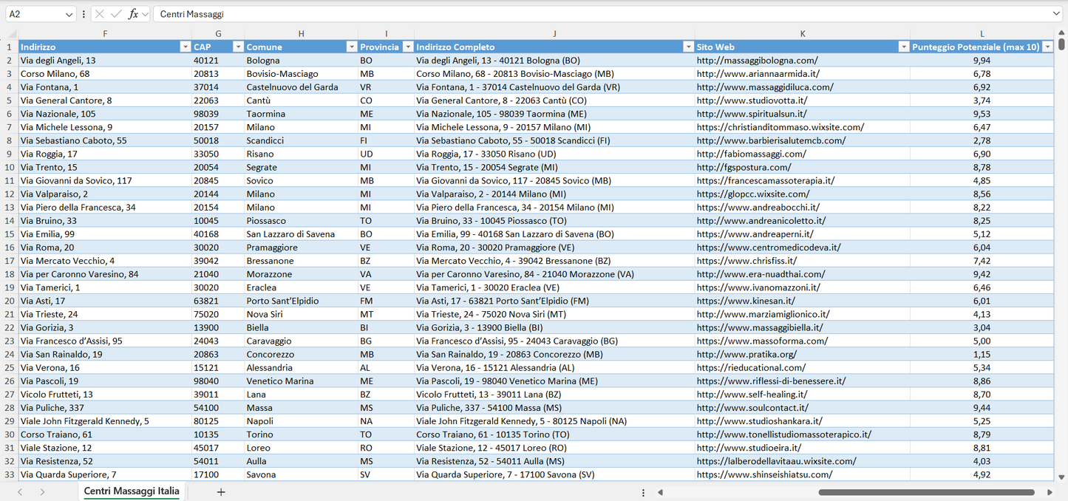
Task: Open the Insert Function (fx) dialog
Action: coord(133,14)
